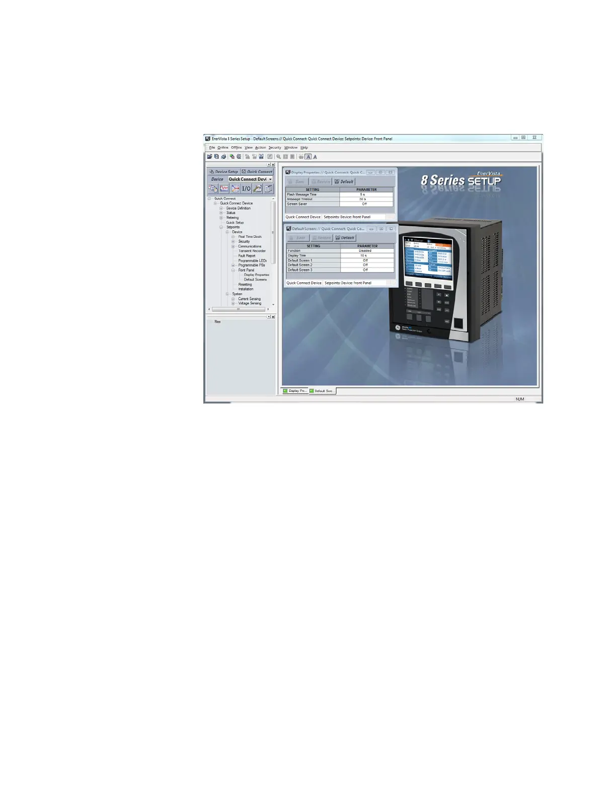Open the phasor diagram icon under Device
The image size is (616, 798).
click(235, 188)
